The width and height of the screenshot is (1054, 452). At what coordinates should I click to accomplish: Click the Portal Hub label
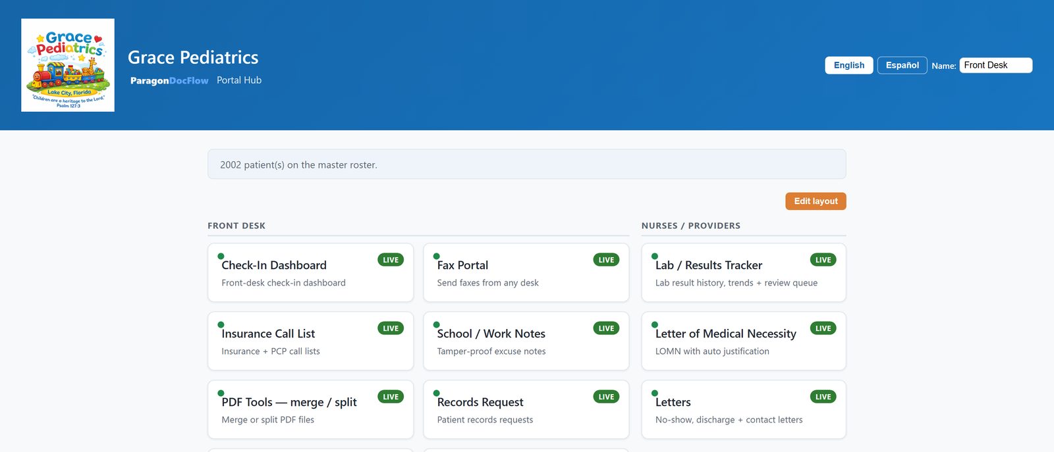239,80
